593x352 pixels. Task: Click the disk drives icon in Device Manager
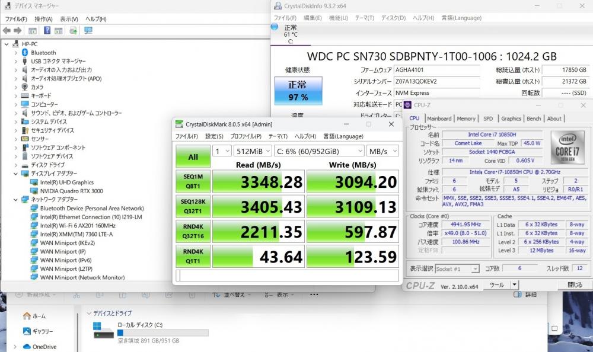[25, 165]
